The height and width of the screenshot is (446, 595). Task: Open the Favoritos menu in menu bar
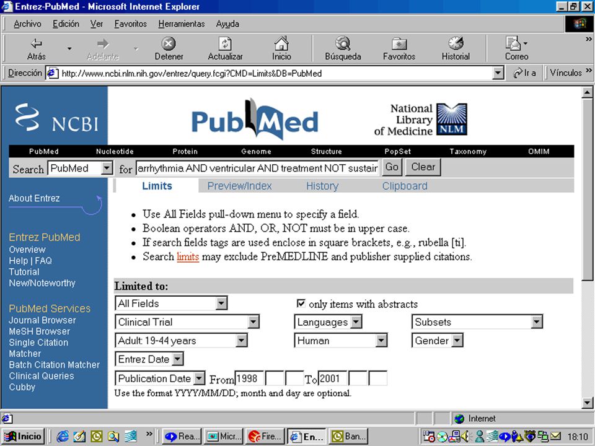[131, 24]
